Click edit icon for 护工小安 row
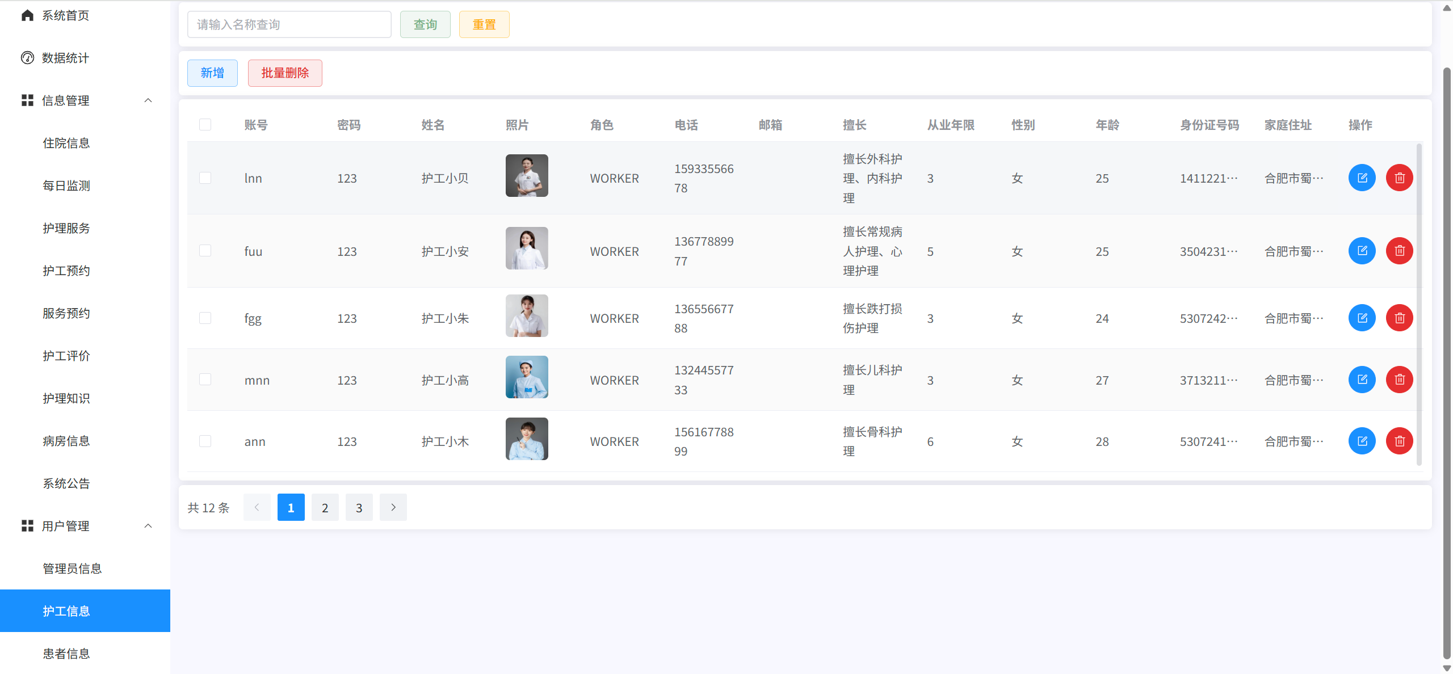The image size is (1453, 674). click(x=1362, y=251)
